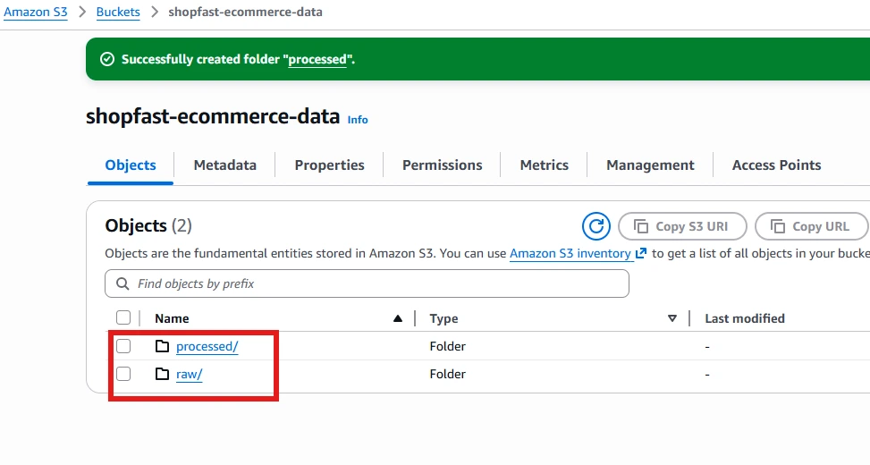This screenshot has height=465, width=870.
Task: Tick the checkbox for processed/ folder
Action: [x=123, y=346]
